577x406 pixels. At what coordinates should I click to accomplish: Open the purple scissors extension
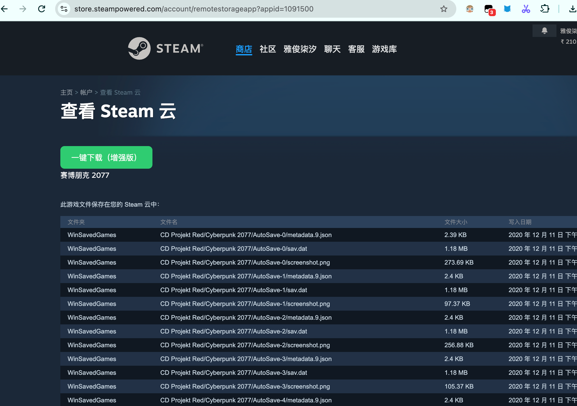pos(526,9)
